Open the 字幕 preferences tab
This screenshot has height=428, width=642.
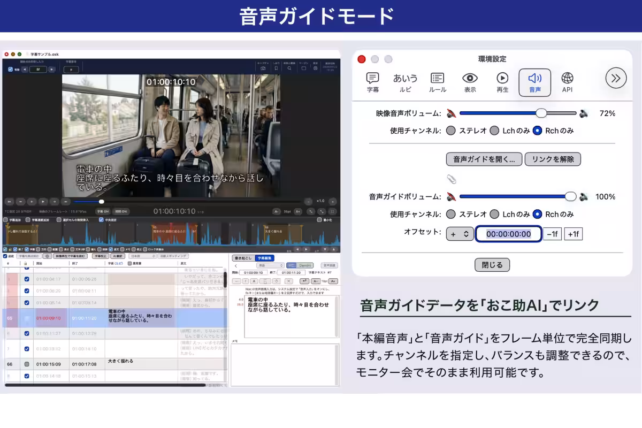click(373, 82)
